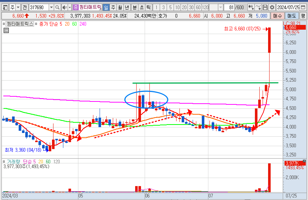
Task: Click the 최저 3,360 (04/18) low marker
Action: 23,150
